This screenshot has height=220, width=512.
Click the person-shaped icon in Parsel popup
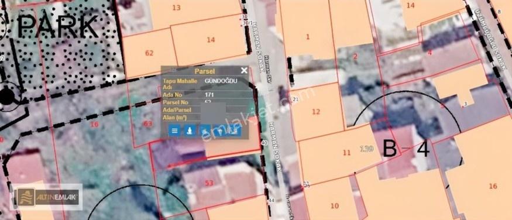[x=190, y=131]
